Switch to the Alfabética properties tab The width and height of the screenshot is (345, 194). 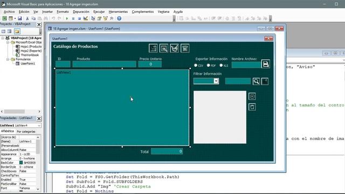pyautogui.click(x=8, y=131)
